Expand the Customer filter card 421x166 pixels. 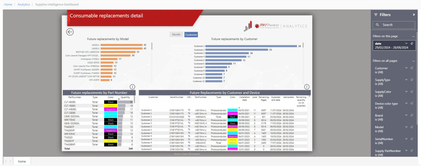(406, 68)
